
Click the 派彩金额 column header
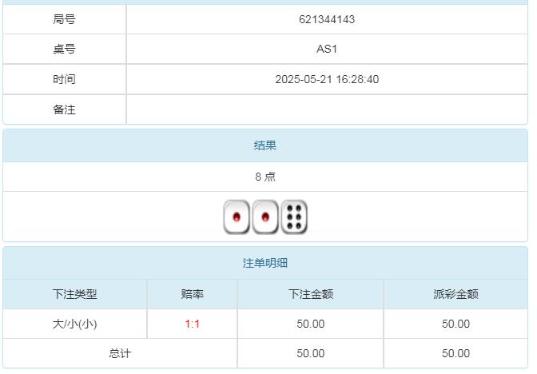pos(455,294)
